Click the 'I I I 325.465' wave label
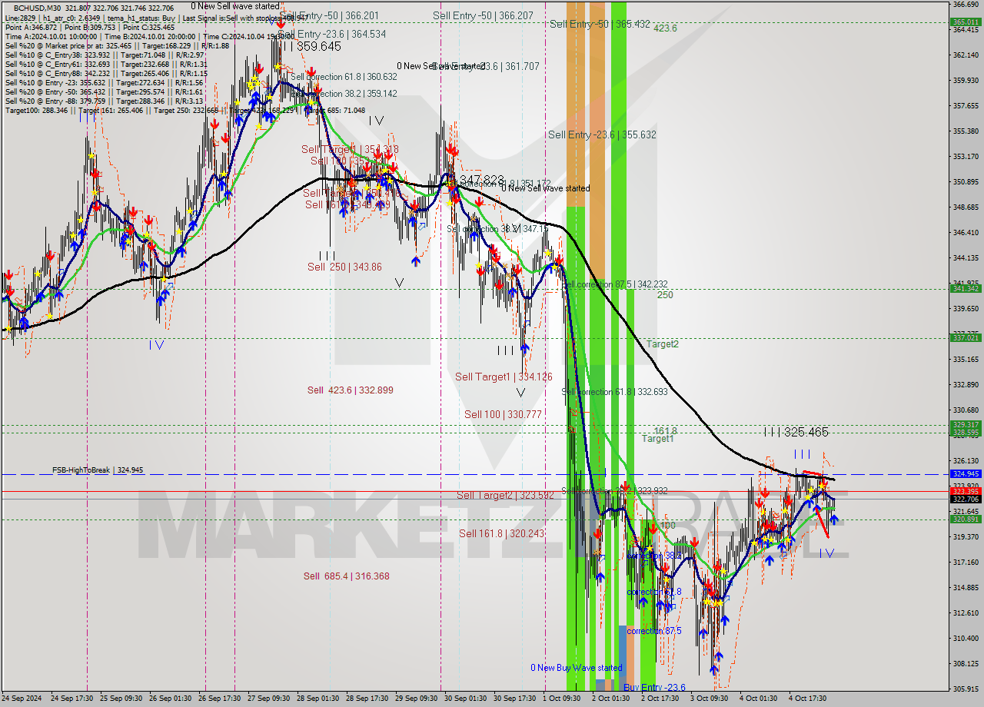The height and width of the screenshot is (707, 984). pyautogui.click(x=796, y=433)
